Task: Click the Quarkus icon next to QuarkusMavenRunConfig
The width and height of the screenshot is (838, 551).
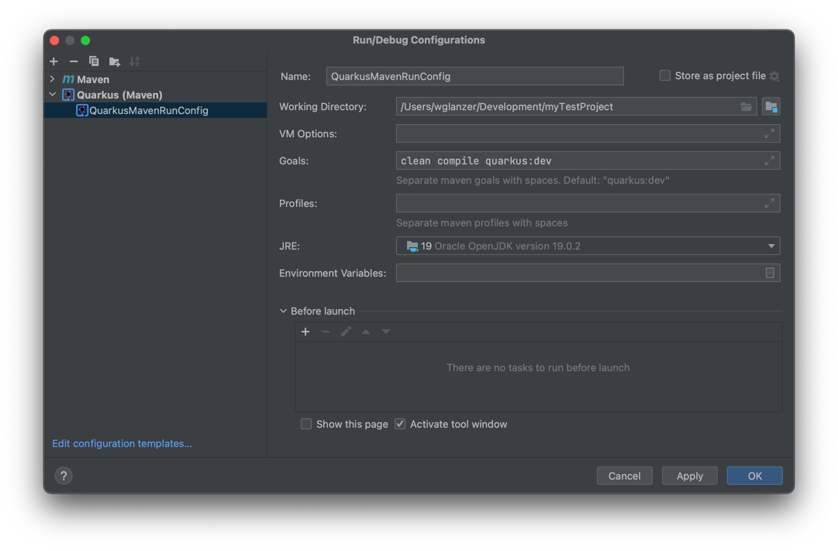Action: pos(81,110)
